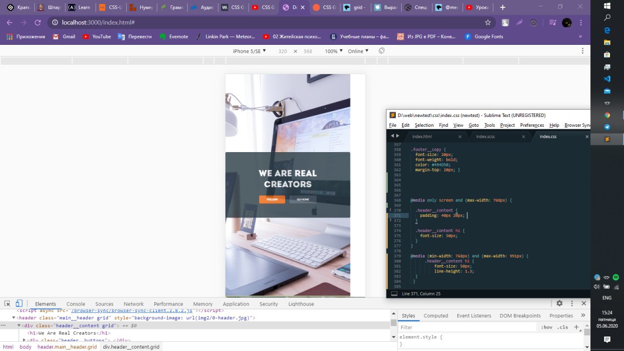Bookmark this page with the star icon

tap(487, 22)
